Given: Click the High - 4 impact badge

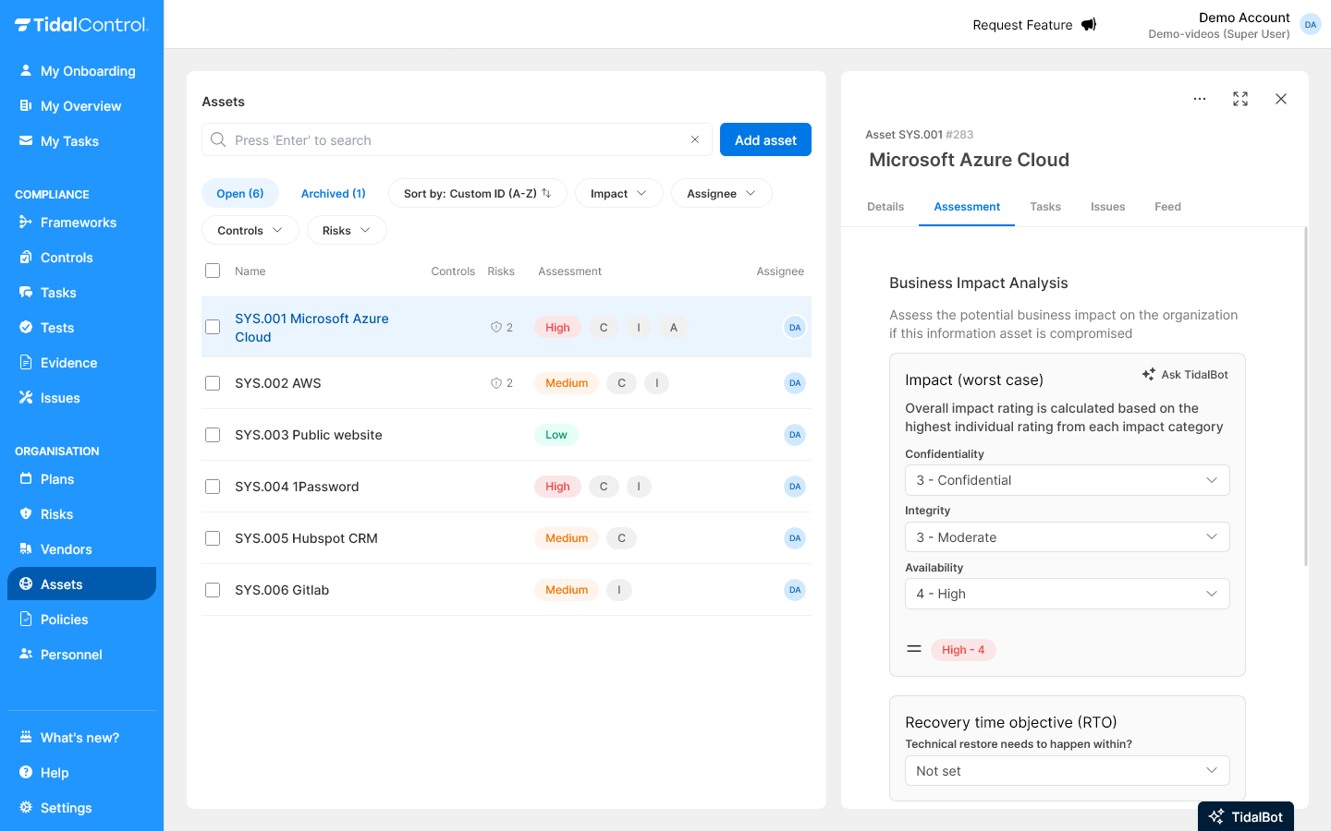Looking at the screenshot, I should 963,650.
